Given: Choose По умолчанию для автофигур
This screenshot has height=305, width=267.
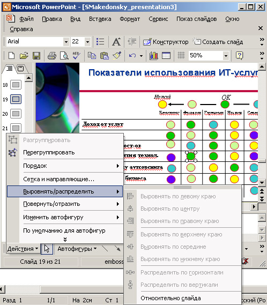Looking at the screenshot, I should [x=65, y=230].
